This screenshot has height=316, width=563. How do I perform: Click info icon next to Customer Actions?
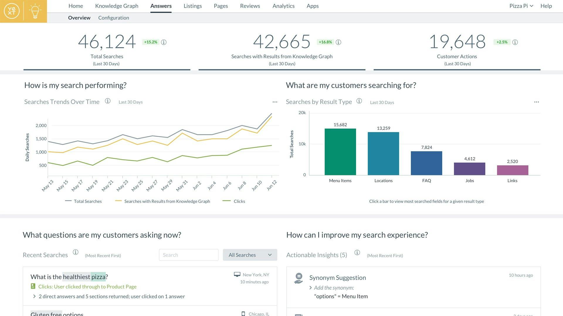coord(515,42)
